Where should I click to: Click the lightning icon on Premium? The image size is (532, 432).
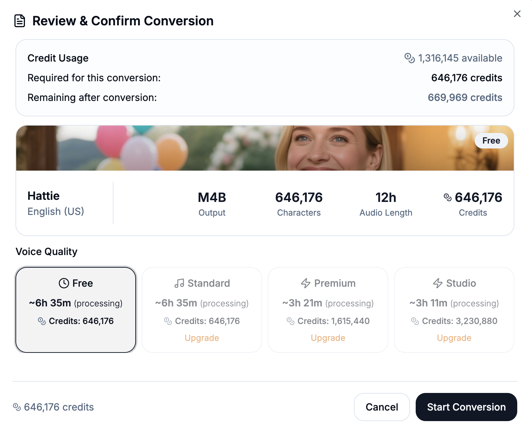[x=306, y=283]
